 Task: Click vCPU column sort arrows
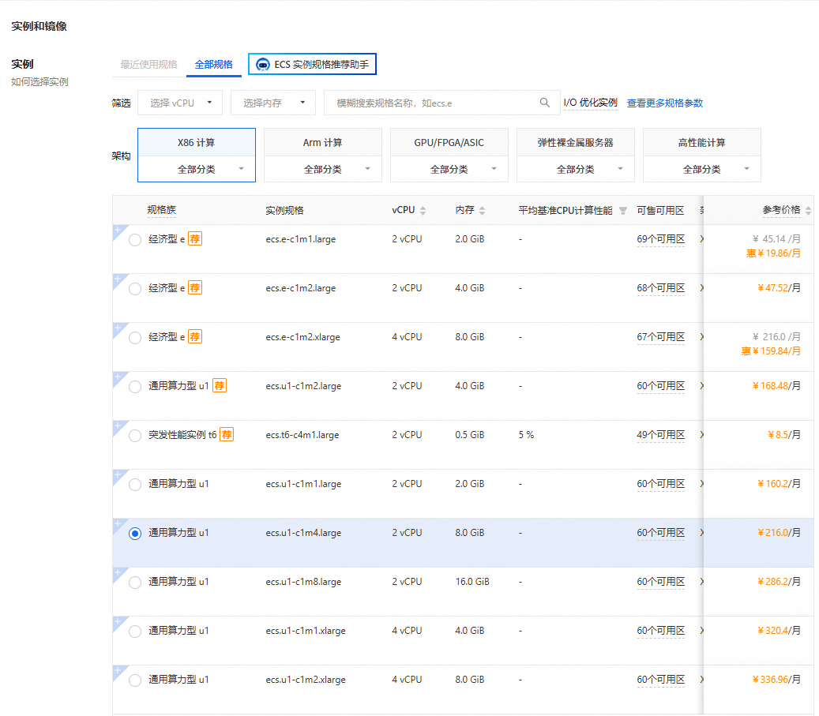point(423,211)
